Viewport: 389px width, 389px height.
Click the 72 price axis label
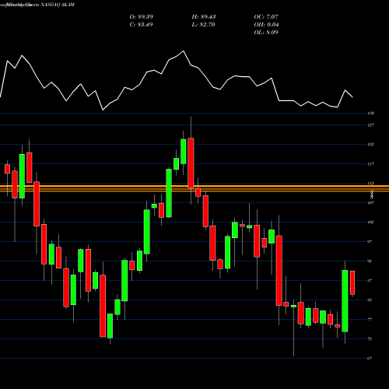click(370, 339)
